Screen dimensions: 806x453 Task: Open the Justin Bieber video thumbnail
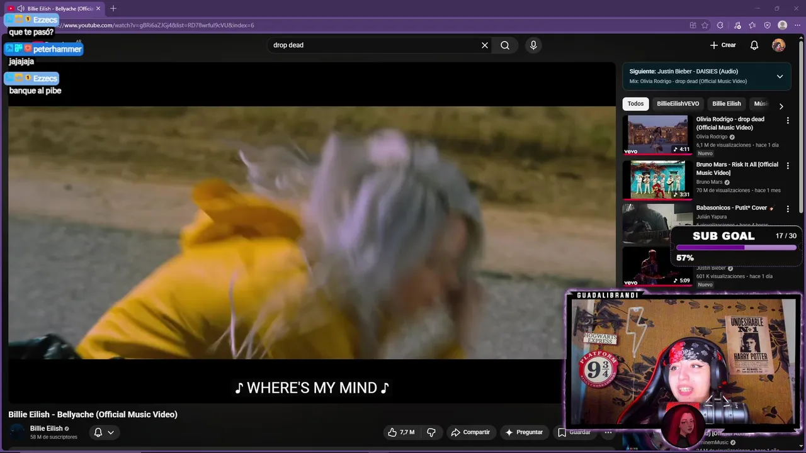point(657,267)
